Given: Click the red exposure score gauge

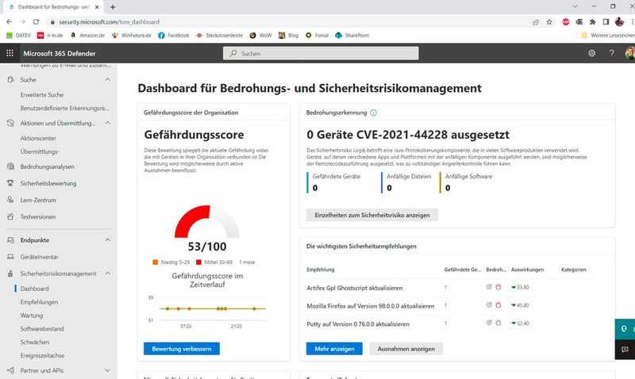Looking at the screenshot, I should pyautogui.click(x=192, y=220).
